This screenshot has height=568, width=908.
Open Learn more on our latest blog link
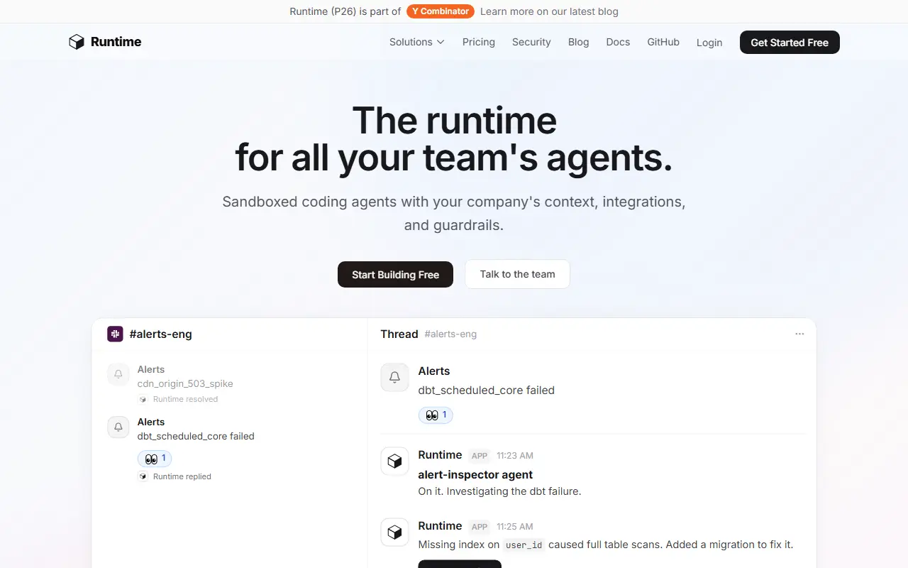click(549, 11)
